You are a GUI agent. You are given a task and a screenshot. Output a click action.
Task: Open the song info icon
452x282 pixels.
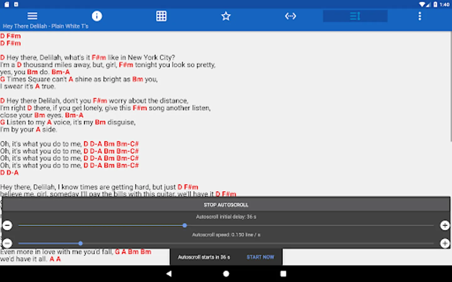[97, 16]
